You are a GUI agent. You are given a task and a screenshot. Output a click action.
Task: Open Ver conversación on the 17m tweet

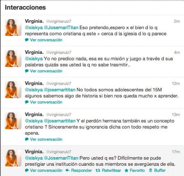[46, 170]
